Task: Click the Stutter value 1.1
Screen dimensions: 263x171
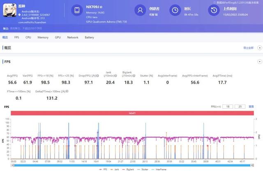Action: coord(146,82)
